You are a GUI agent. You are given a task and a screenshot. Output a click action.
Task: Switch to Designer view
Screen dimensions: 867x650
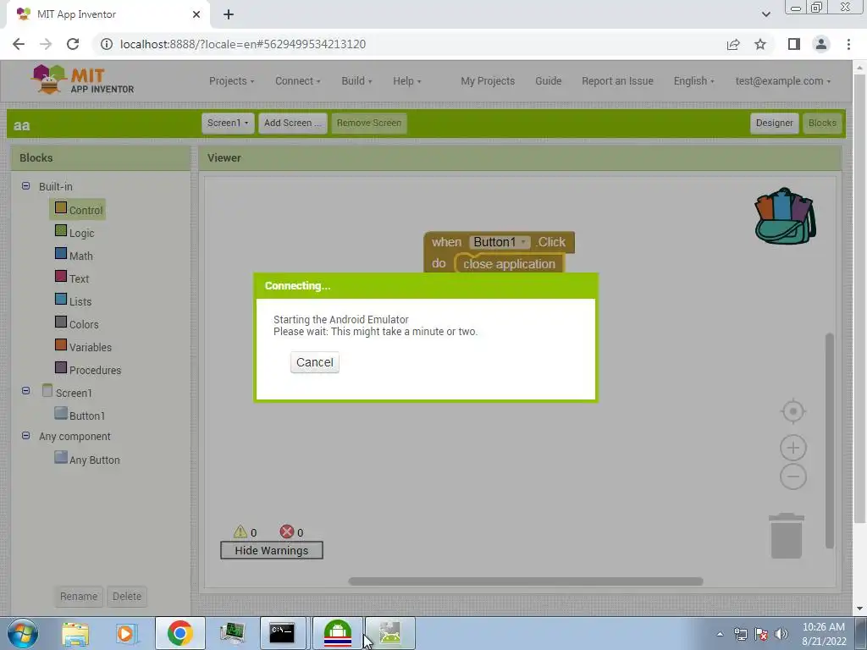click(x=774, y=123)
